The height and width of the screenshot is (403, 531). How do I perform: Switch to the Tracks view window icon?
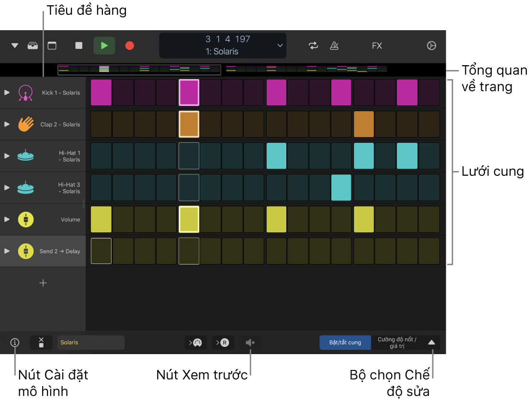(52, 46)
